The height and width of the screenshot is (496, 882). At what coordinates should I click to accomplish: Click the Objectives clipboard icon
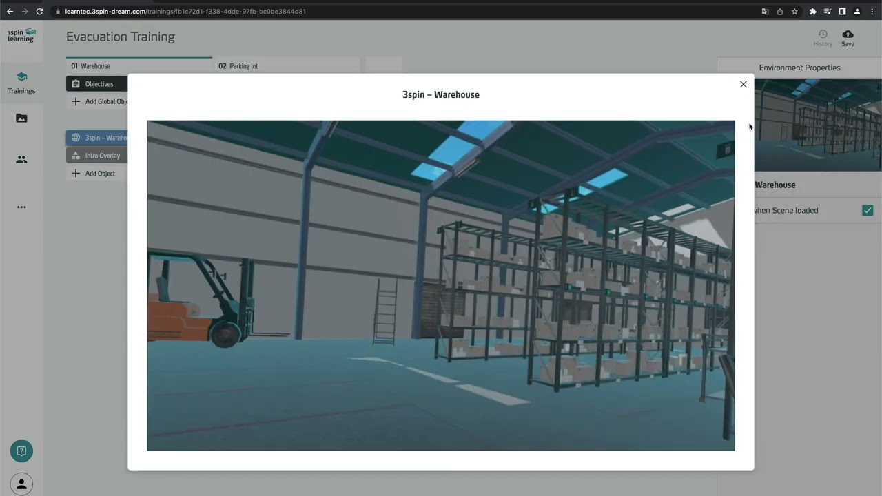pyautogui.click(x=76, y=84)
